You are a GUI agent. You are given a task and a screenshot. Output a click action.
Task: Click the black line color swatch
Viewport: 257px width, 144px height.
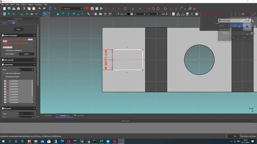pyautogui.click(x=128, y=14)
